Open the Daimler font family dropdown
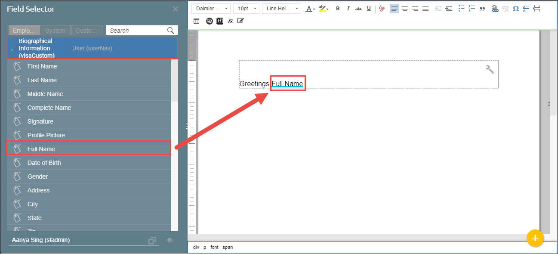558x254 pixels. [211, 9]
